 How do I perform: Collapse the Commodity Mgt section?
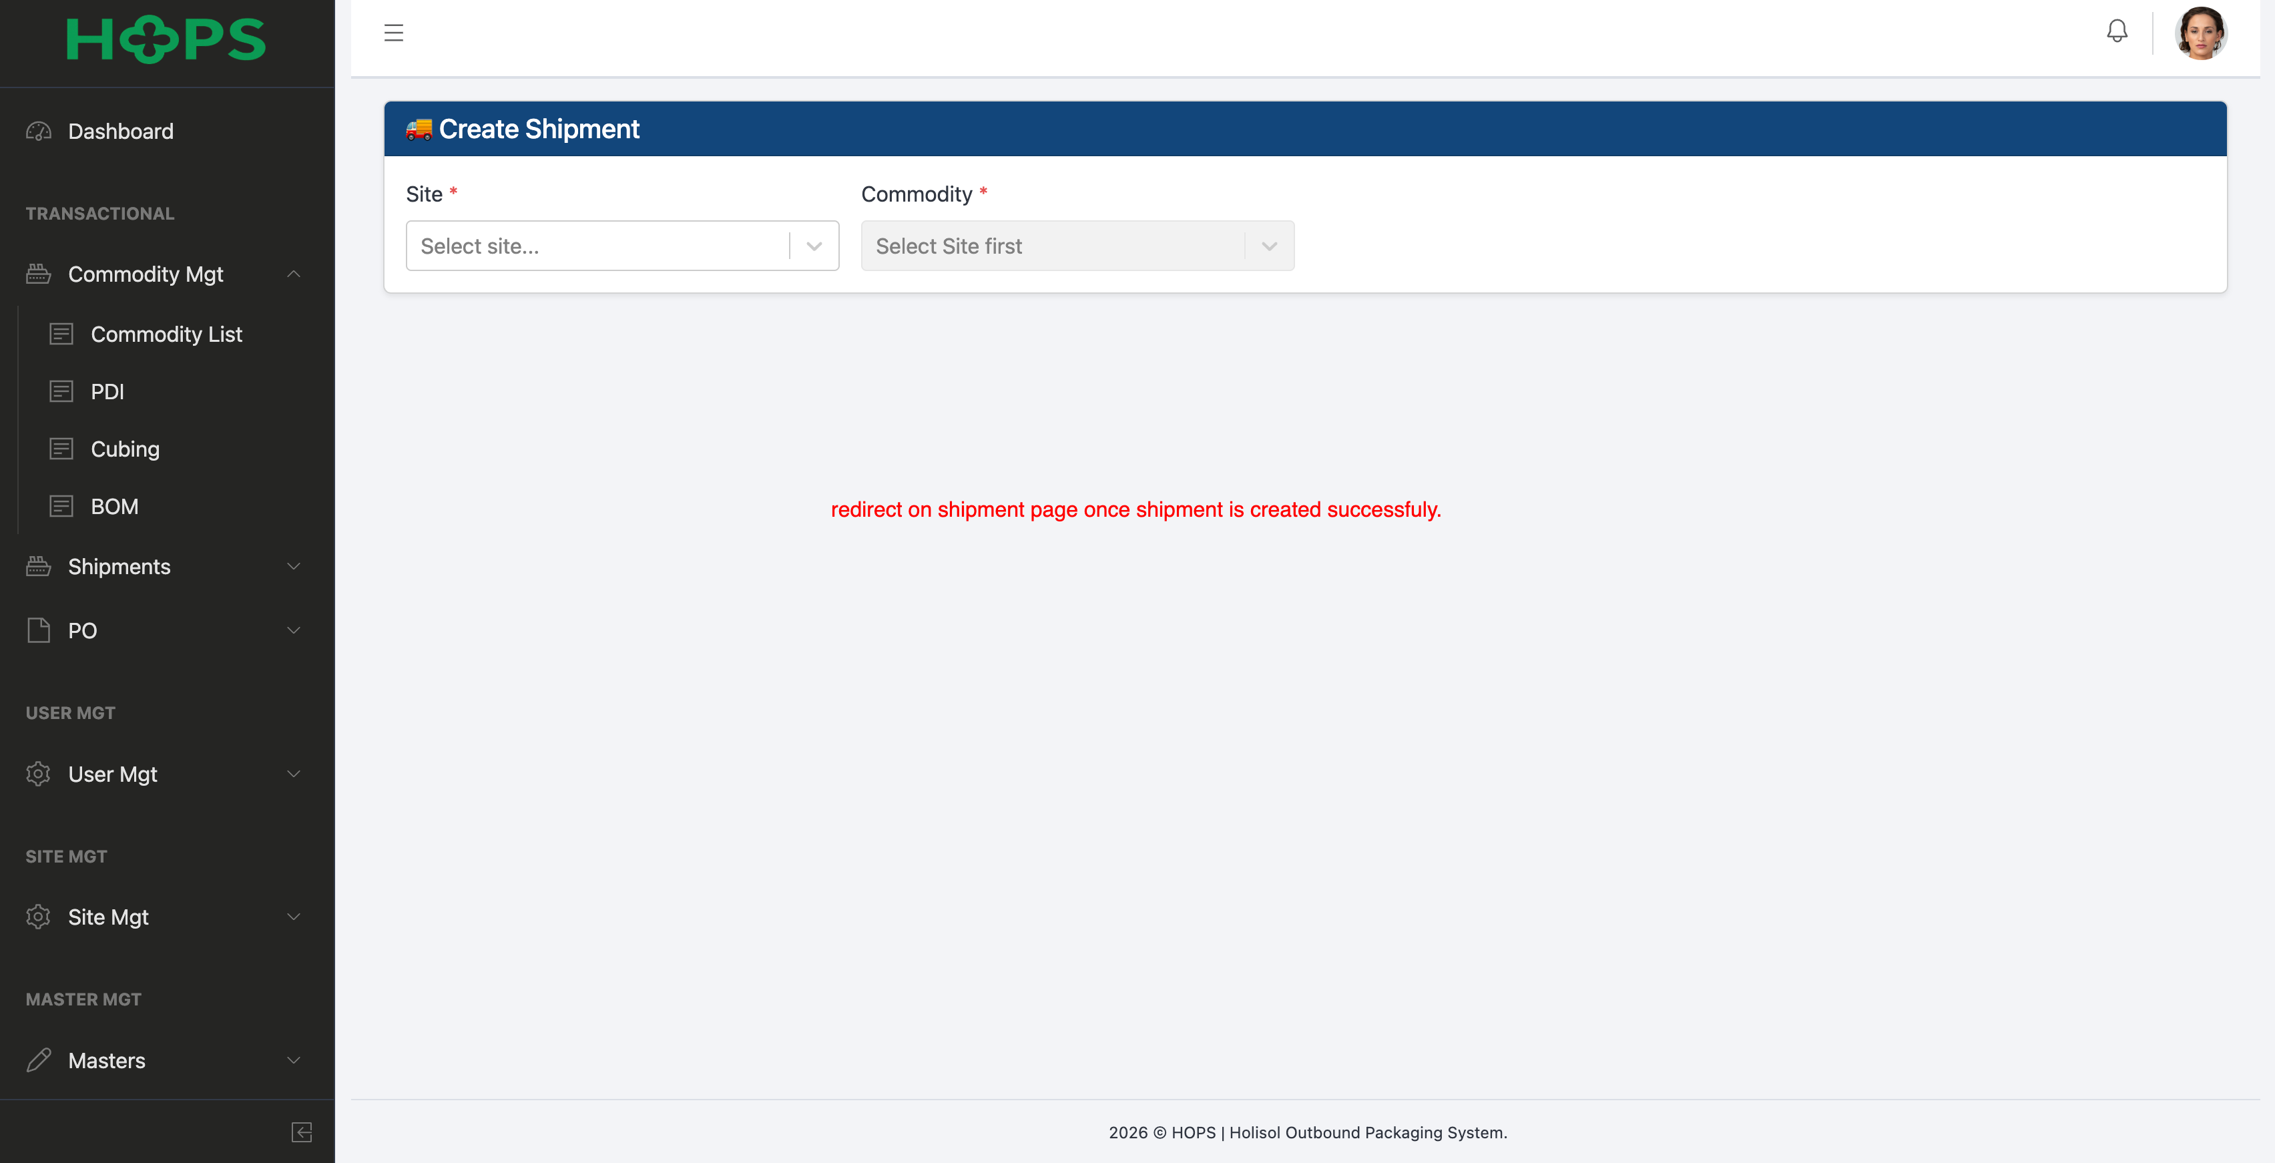pos(294,274)
